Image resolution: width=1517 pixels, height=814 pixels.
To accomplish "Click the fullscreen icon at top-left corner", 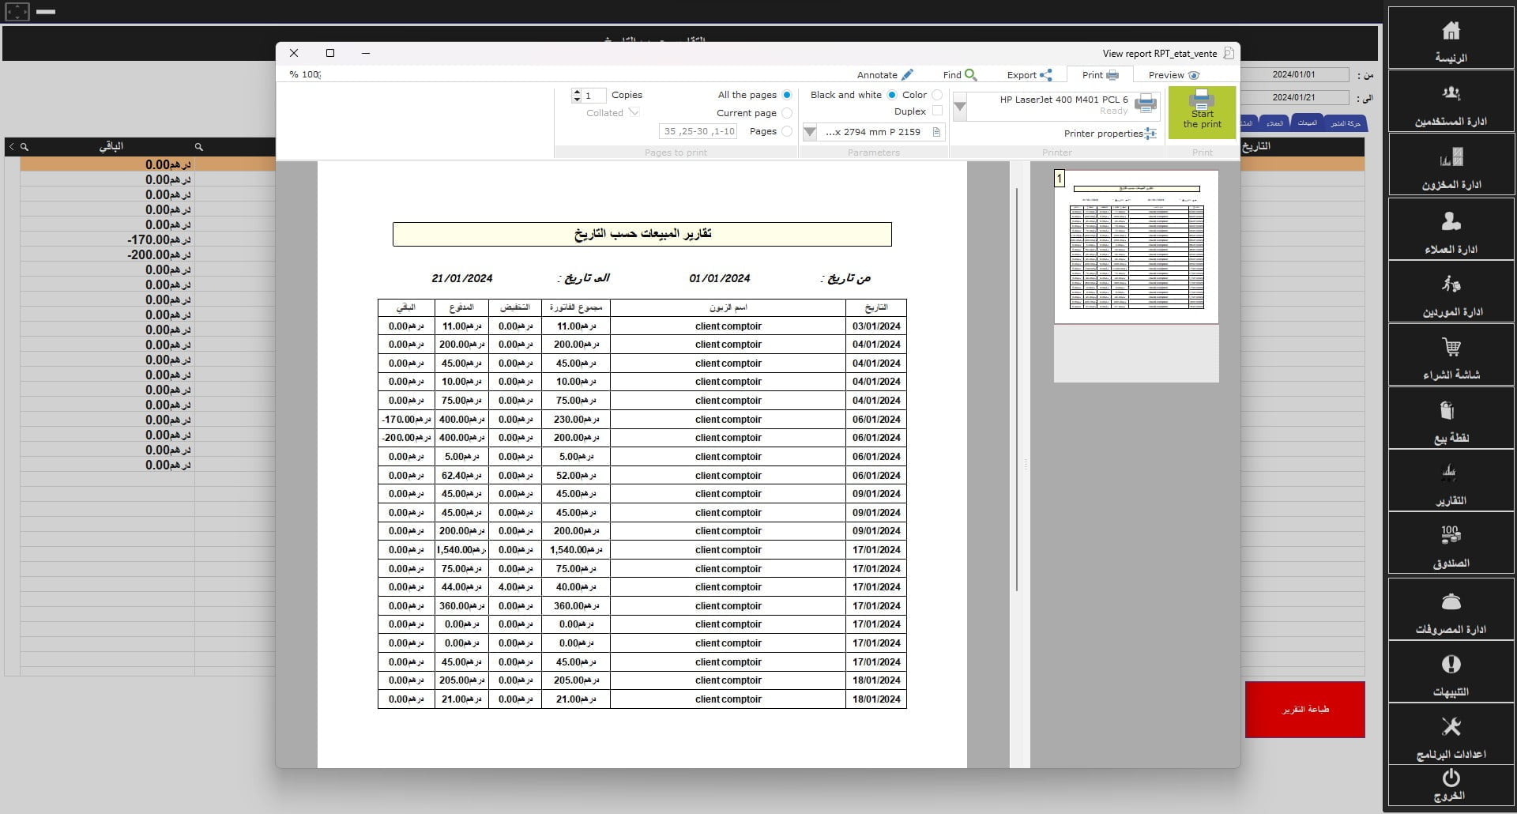I will pos(17,12).
